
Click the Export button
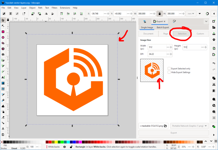pyautogui.click(x=174, y=133)
